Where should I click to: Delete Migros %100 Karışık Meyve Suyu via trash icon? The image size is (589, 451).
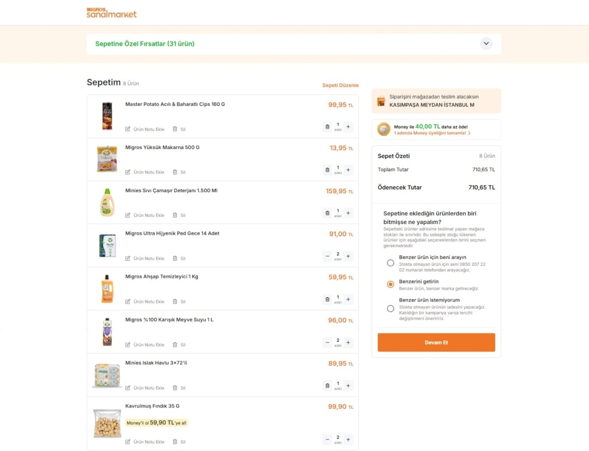pos(175,345)
